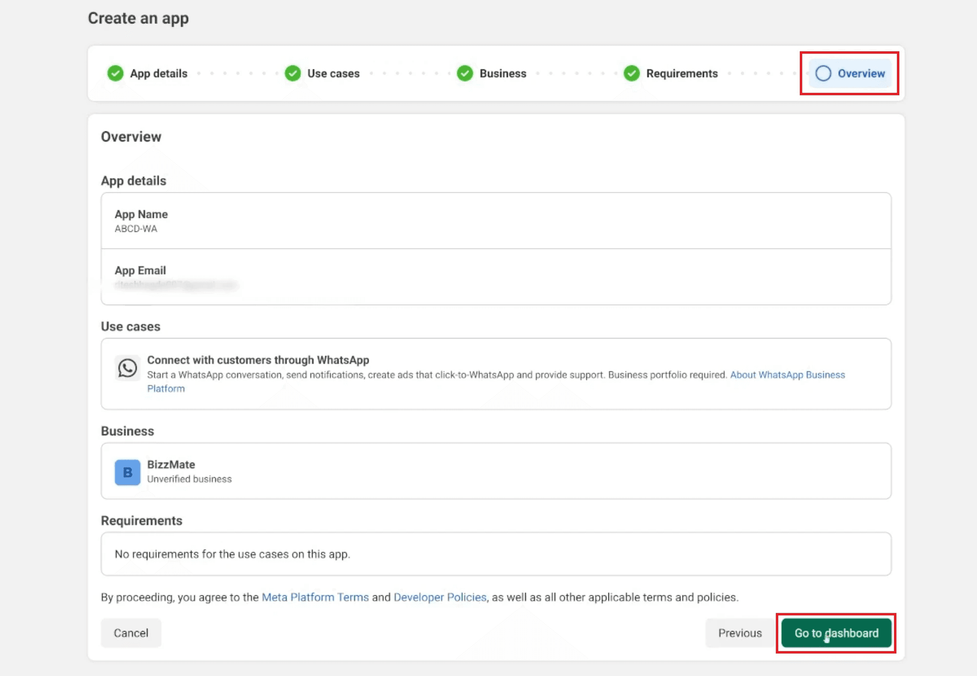977x676 pixels.
Task: Click the Previous button
Action: pyautogui.click(x=739, y=633)
